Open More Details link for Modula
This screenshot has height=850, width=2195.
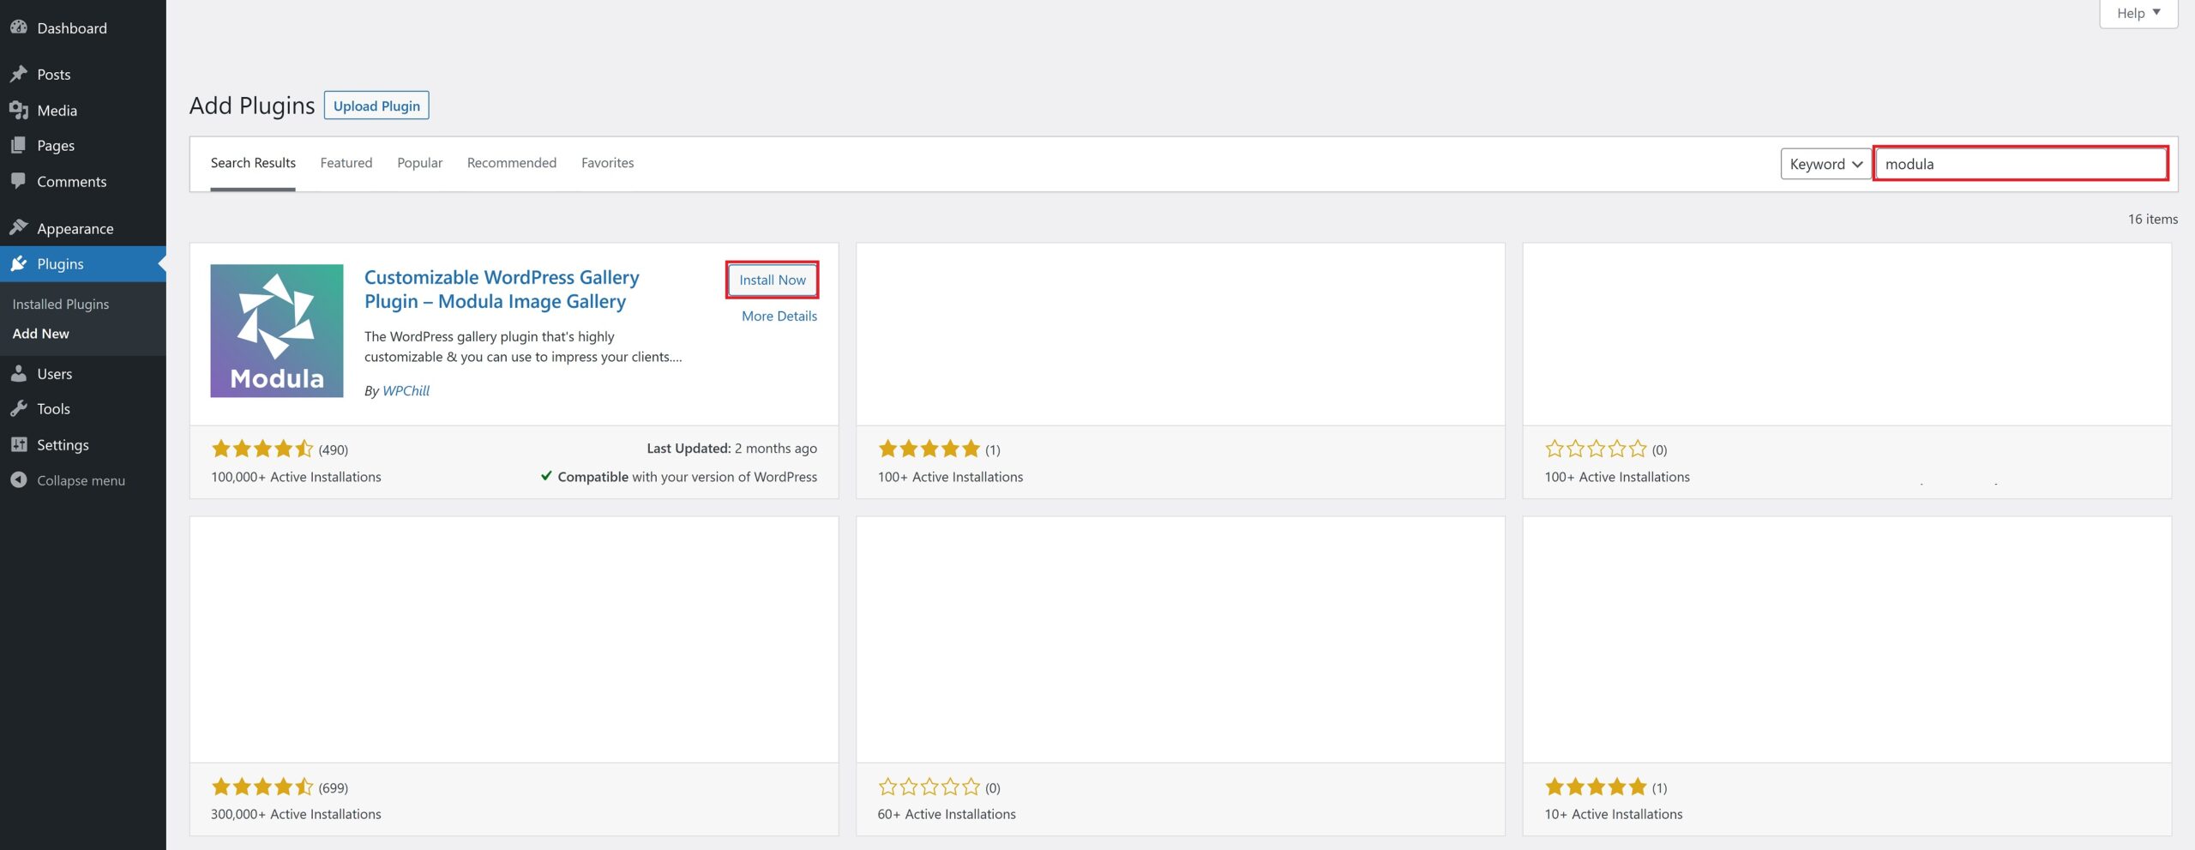coord(779,316)
